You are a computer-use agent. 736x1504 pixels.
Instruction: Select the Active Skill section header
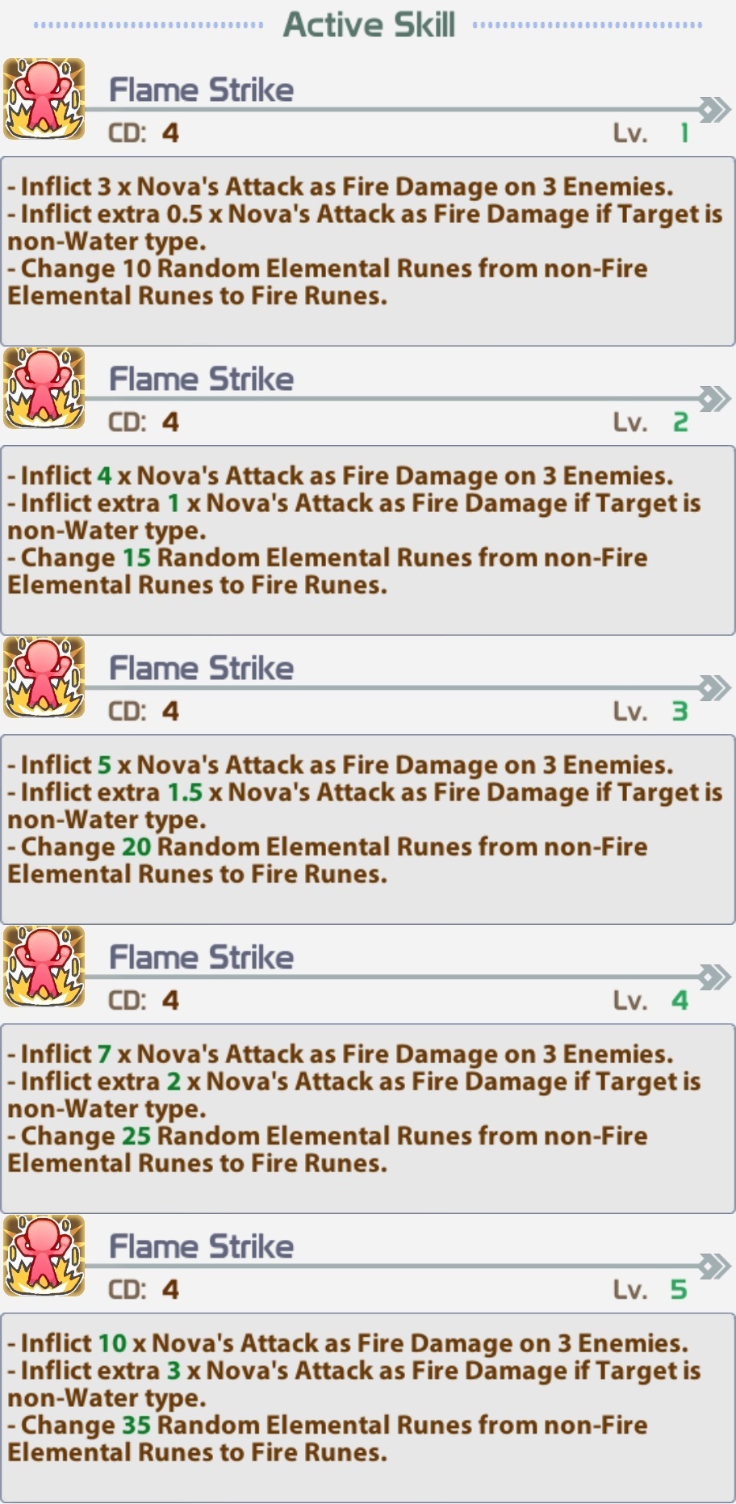click(369, 24)
